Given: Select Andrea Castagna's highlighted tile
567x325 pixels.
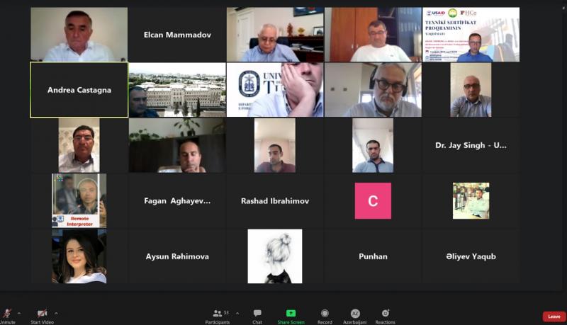Looking at the screenshot, I should (x=79, y=90).
